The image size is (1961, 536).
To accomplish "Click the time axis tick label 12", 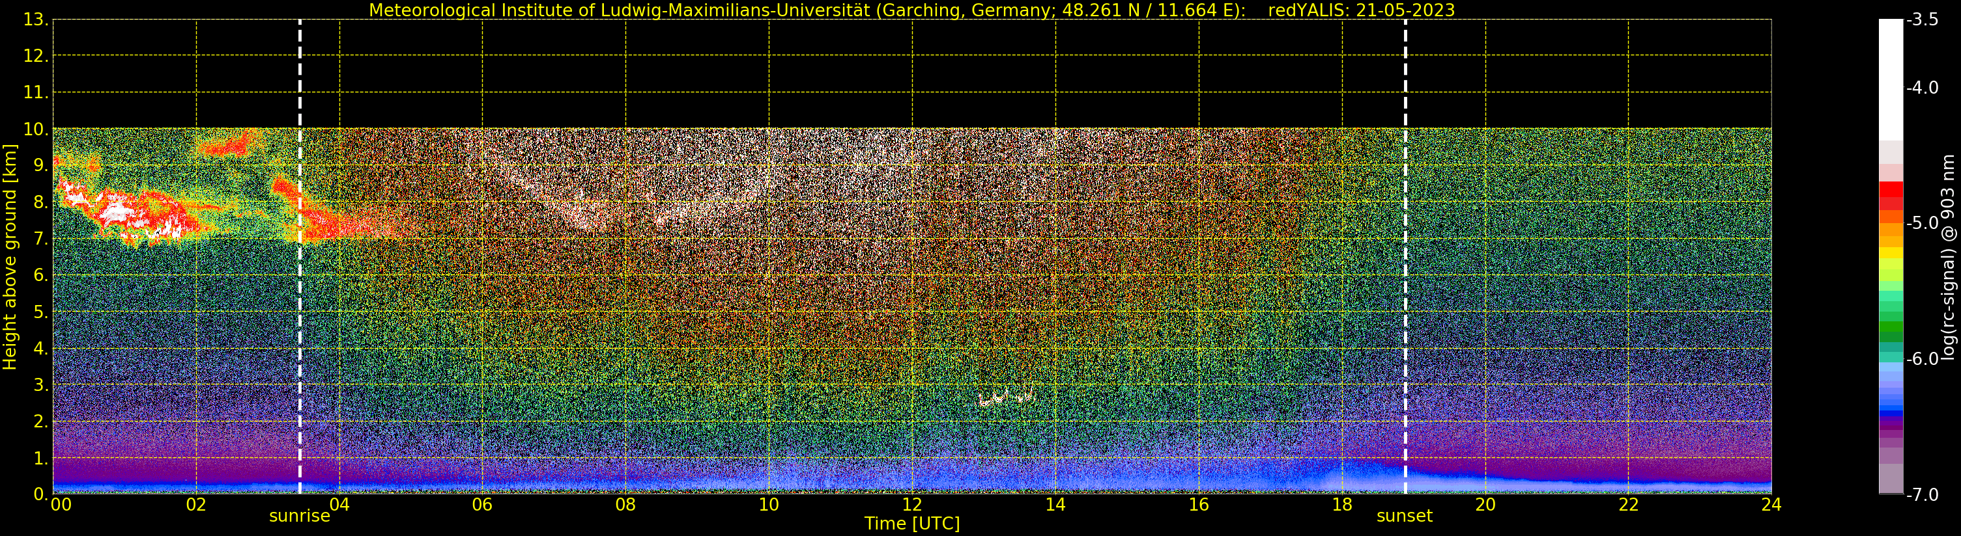I will [912, 505].
